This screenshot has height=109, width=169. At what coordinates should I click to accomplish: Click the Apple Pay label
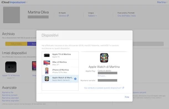[91, 71]
